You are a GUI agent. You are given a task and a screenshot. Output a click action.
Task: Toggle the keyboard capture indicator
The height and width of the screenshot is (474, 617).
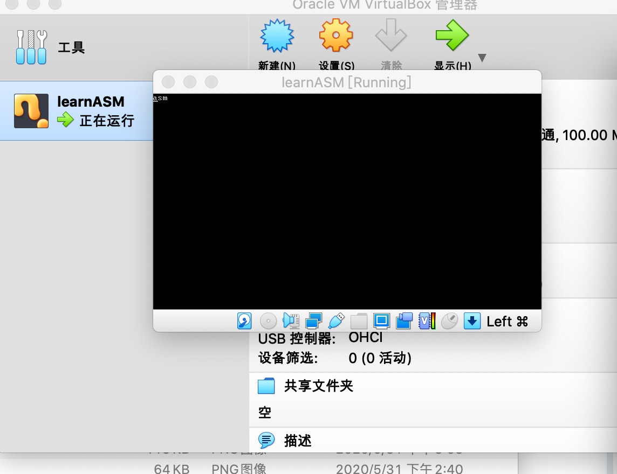(x=471, y=321)
